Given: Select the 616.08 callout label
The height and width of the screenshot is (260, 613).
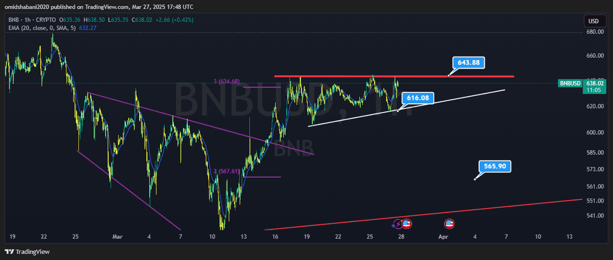Looking at the screenshot, I should pos(418,99).
